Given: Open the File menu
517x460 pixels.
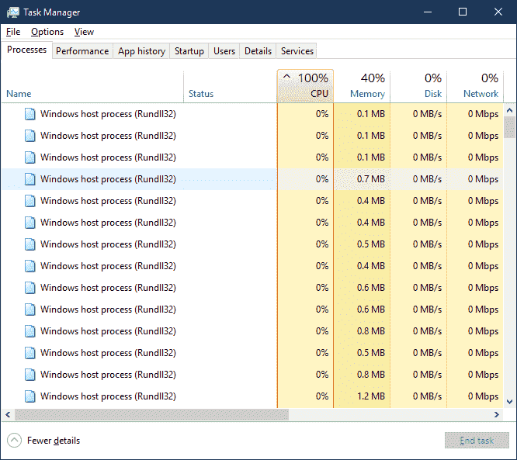Looking at the screenshot, I should click(13, 32).
